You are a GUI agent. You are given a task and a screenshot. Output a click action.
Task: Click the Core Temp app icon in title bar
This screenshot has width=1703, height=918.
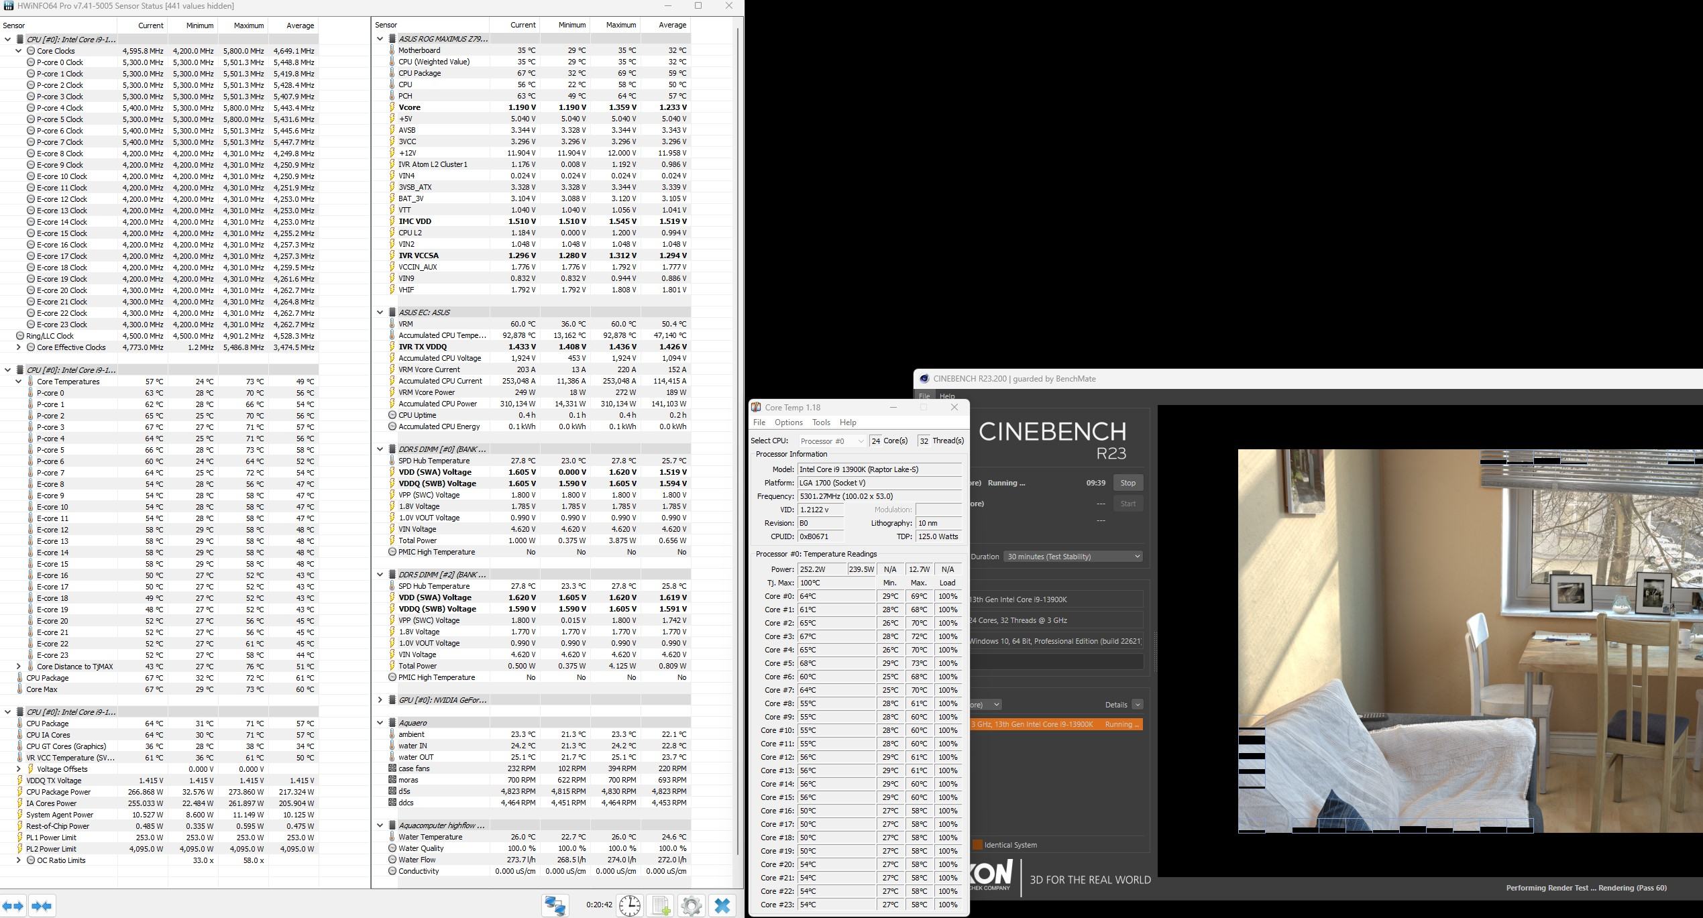756,407
